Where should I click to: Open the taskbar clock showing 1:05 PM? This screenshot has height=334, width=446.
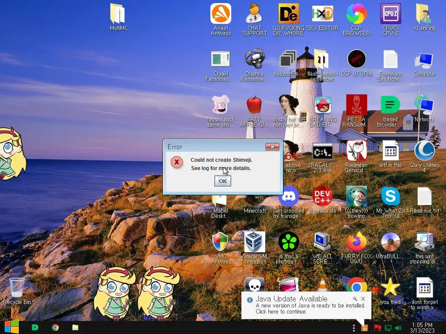(x=422, y=327)
